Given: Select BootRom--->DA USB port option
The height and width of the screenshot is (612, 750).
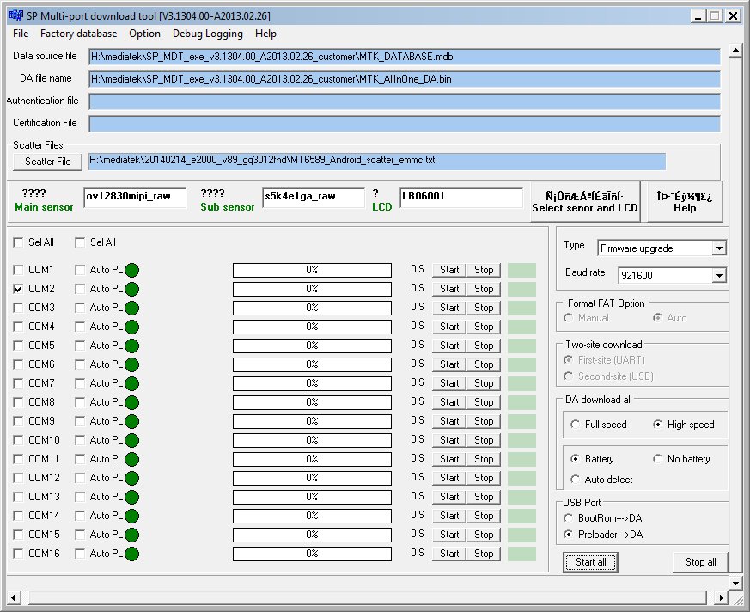Looking at the screenshot, I should (570, 518).
